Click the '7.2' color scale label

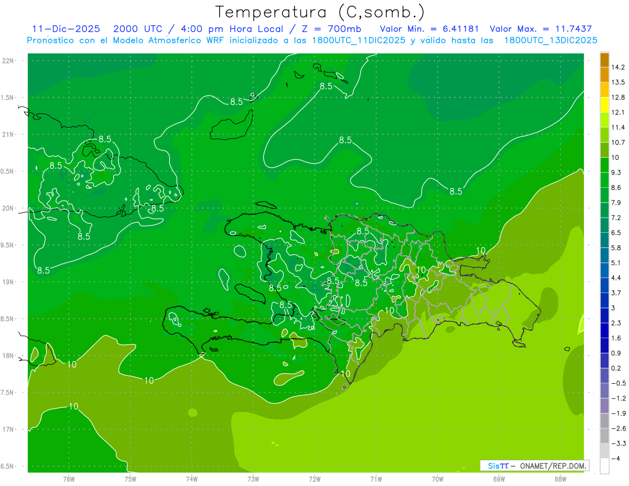[616, 218]
